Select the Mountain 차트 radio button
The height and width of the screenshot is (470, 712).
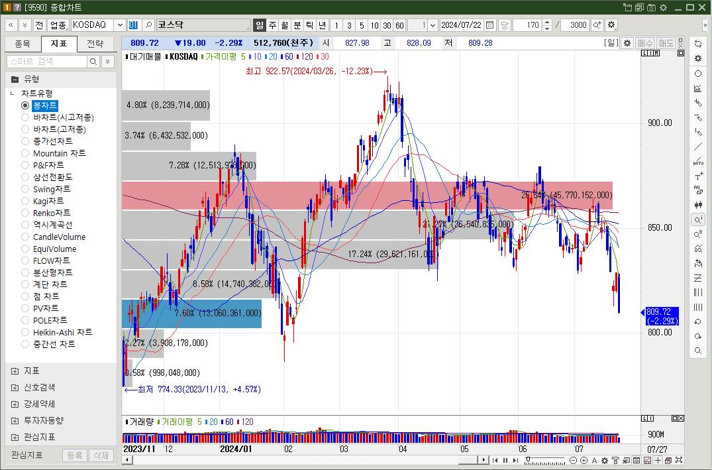click(x=25, y=153)
